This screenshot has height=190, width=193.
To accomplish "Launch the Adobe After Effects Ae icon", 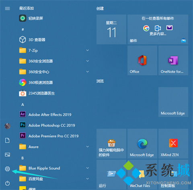I will [23, 114].
